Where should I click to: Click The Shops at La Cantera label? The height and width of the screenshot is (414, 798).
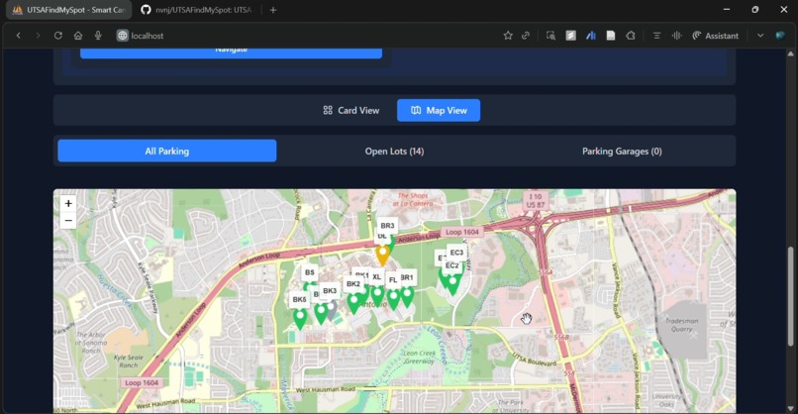click(x=413, y=199)
